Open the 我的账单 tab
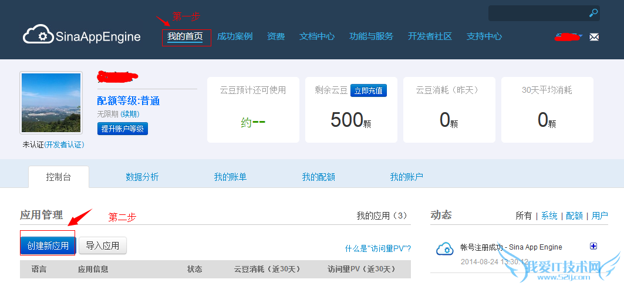This screenshot has height=286, width=624. click(x=231, y=177)
